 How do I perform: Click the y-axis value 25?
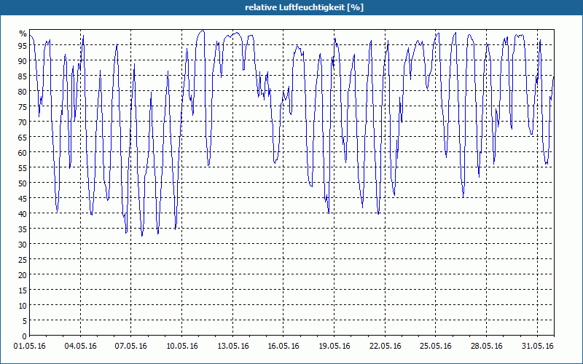[23, 260]
